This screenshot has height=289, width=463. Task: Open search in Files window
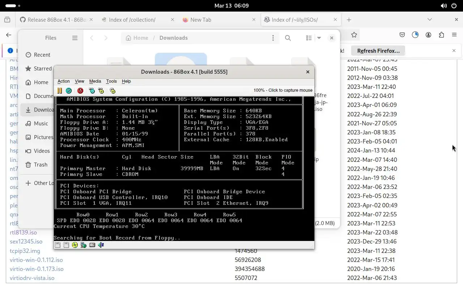click(288, 38)
